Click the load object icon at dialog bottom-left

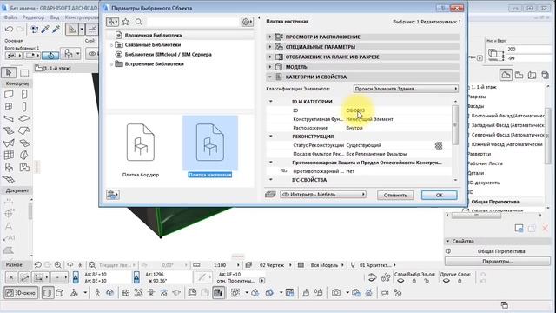click(x=113, y=195)
